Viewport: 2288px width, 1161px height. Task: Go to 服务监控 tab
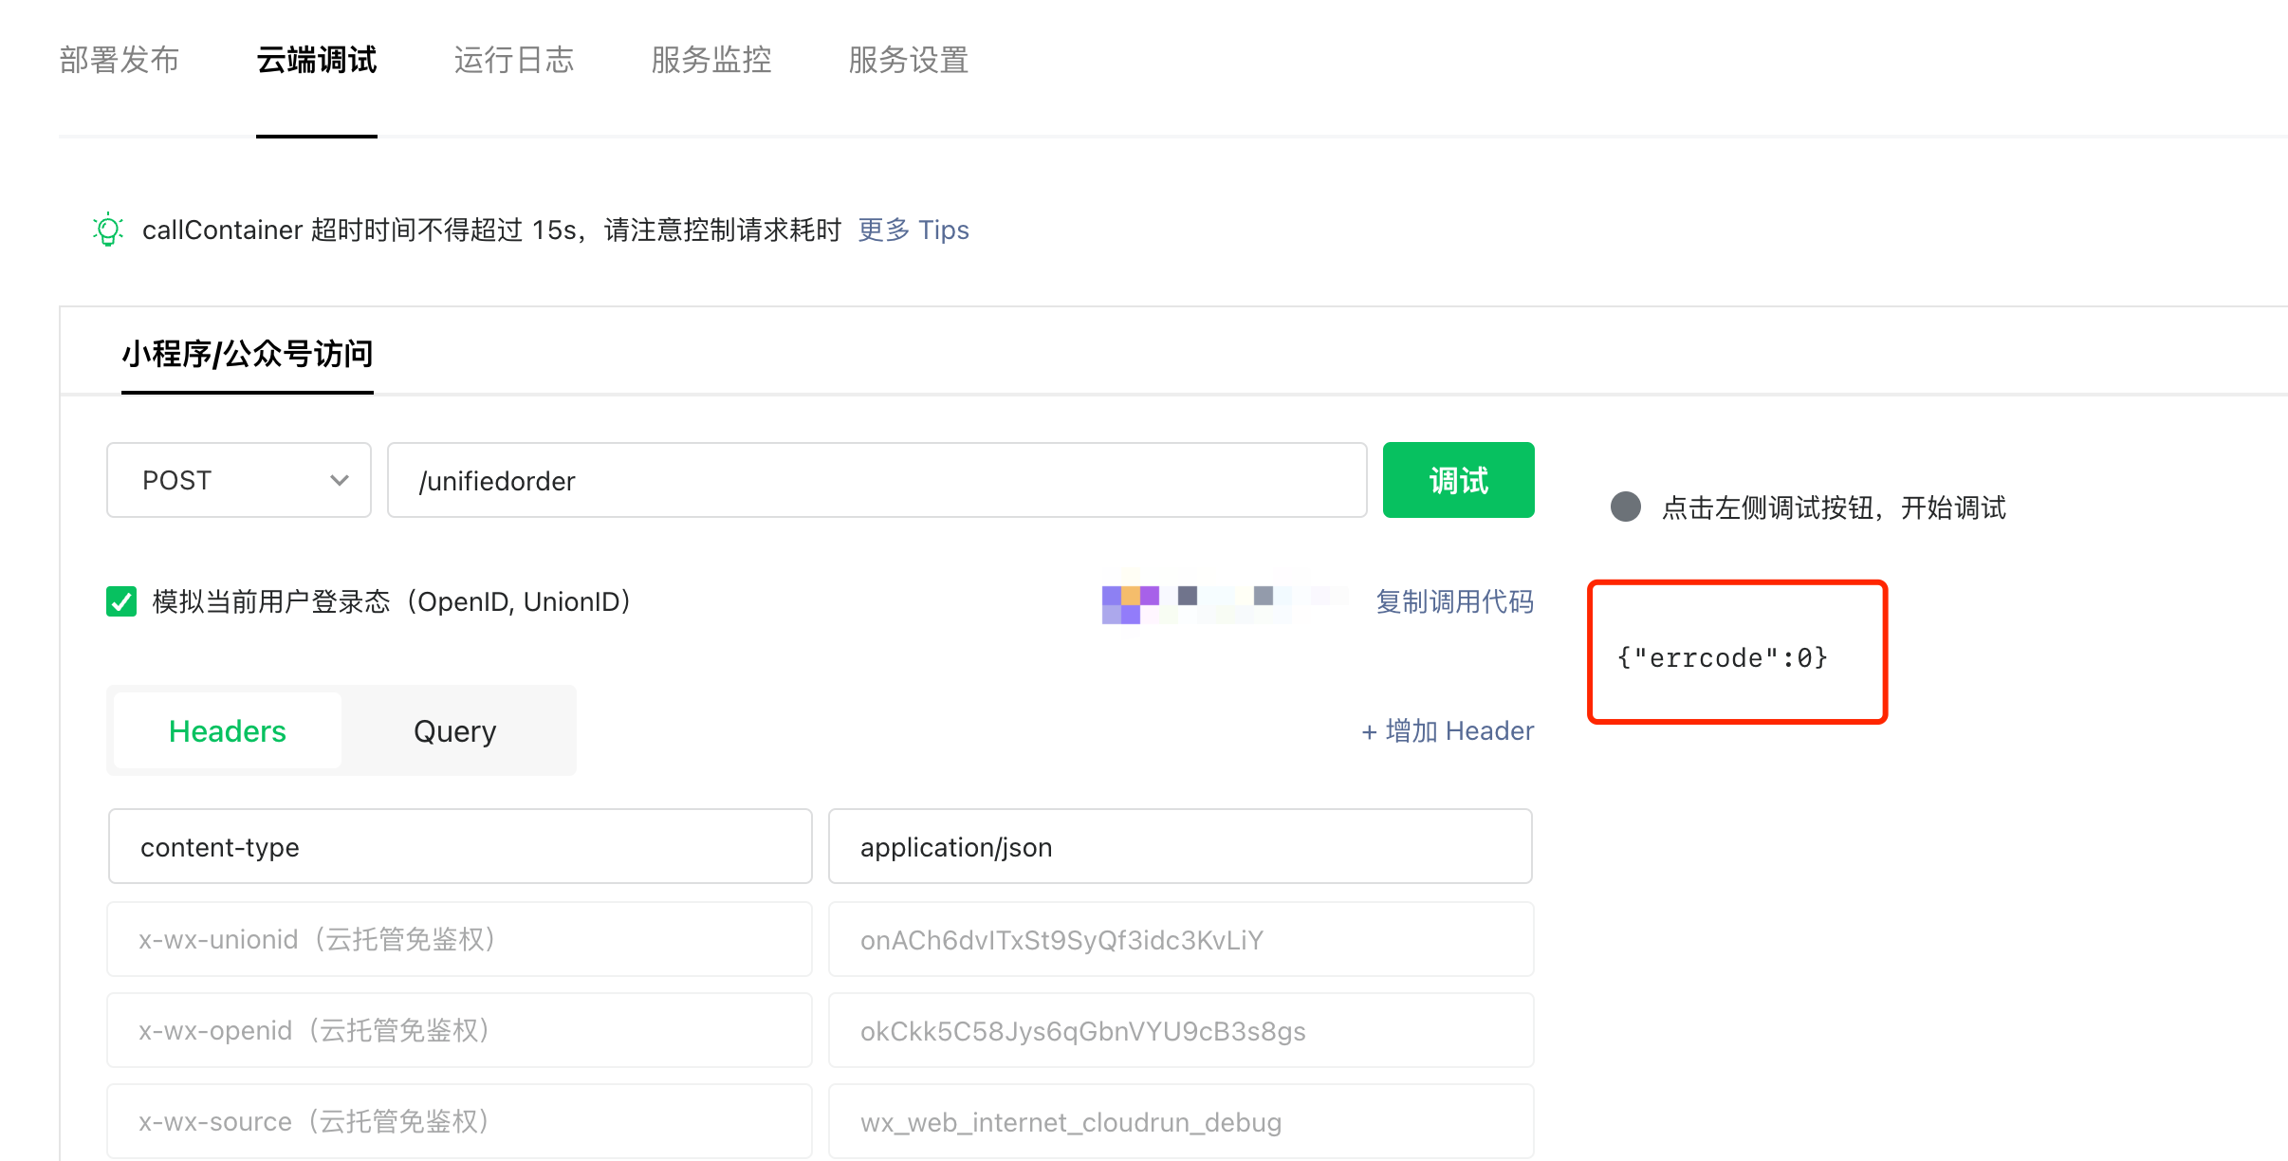pos(710,60)
